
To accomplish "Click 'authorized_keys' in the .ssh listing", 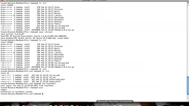I will click(x=57, y=79).
